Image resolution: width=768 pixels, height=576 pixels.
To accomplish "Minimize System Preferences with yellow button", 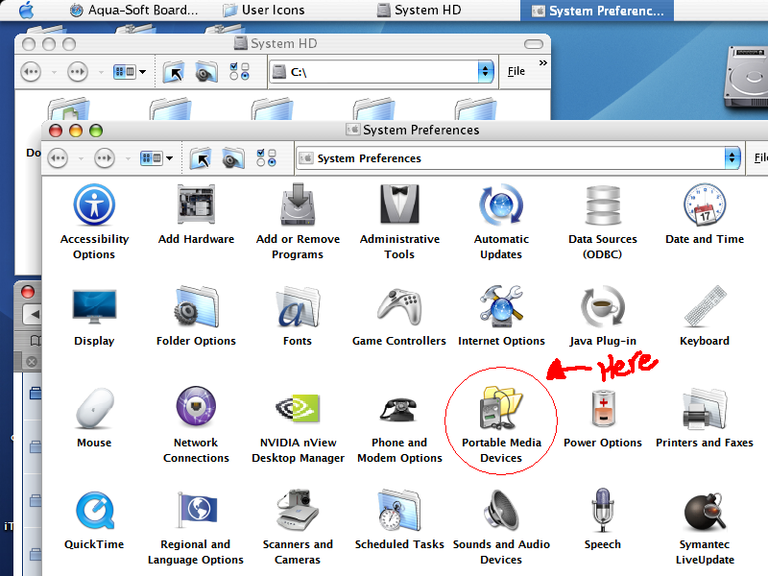I will [76, 131].
